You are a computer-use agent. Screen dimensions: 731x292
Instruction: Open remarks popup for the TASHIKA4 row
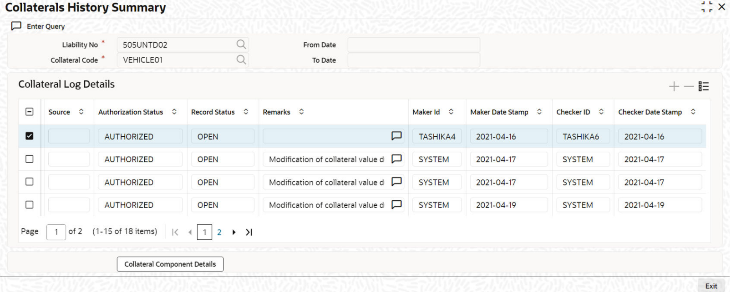coord(396,136)
